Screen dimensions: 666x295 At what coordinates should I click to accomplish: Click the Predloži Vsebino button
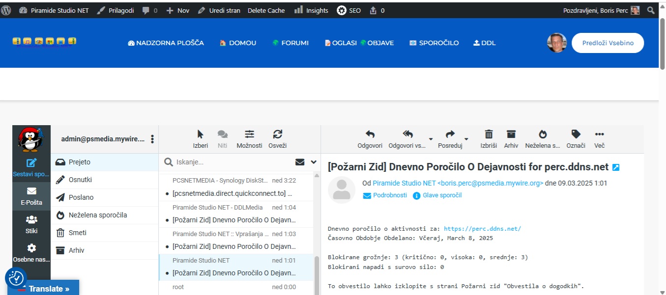tap(608, 43)
